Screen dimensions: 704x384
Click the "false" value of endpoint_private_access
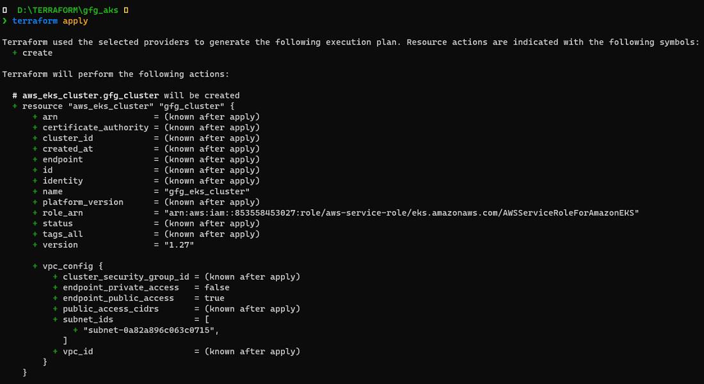coord(217,287)
